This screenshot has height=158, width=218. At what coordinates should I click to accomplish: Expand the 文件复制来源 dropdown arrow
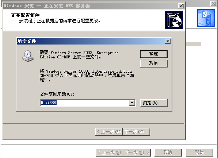[132, 103]
